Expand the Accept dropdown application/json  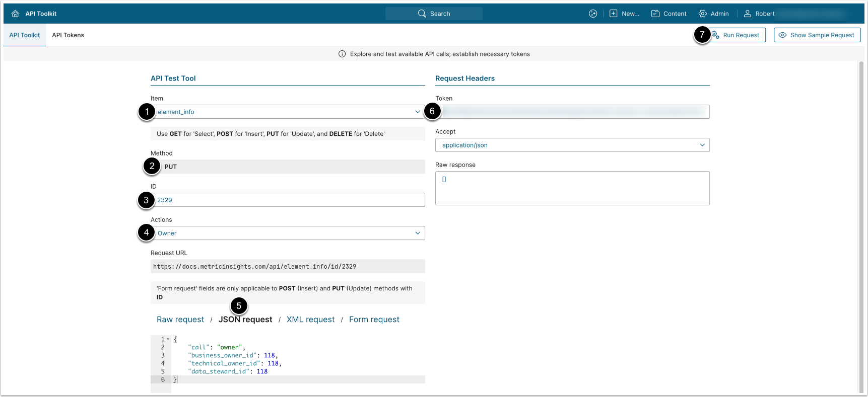702,145
